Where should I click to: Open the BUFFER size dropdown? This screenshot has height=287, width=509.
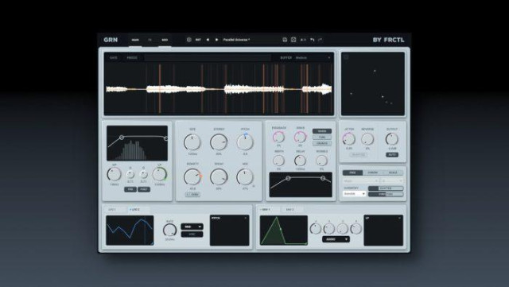pos(313,58)
